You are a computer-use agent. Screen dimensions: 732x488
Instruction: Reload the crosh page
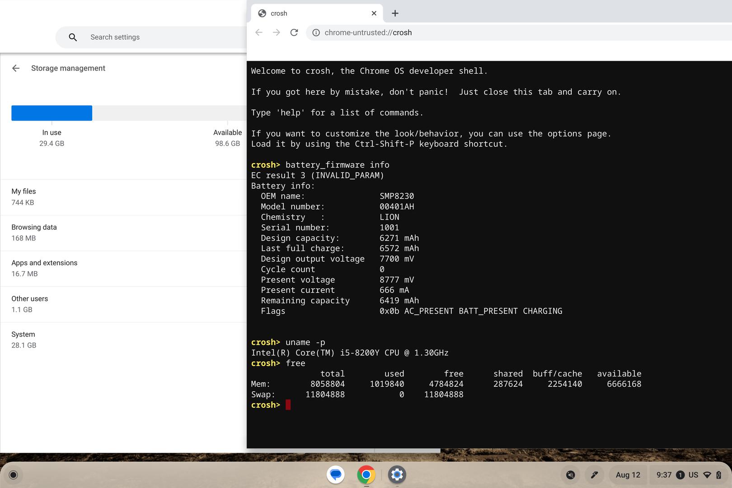(x=294, y=33)
